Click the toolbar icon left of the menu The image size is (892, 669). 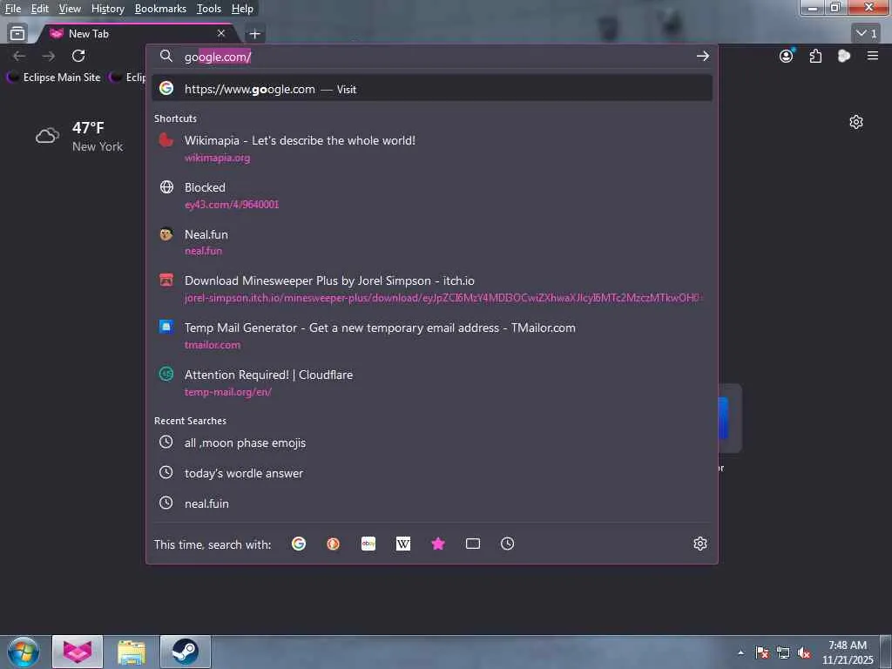[844, 56]
